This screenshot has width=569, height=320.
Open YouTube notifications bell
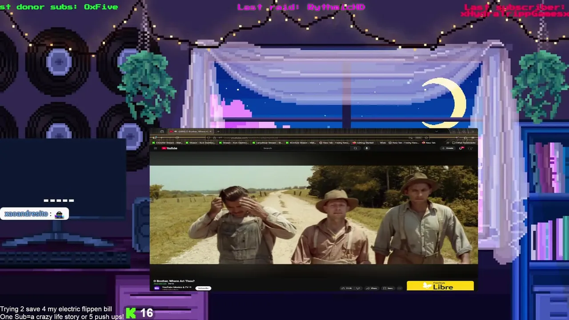[461, 148]
